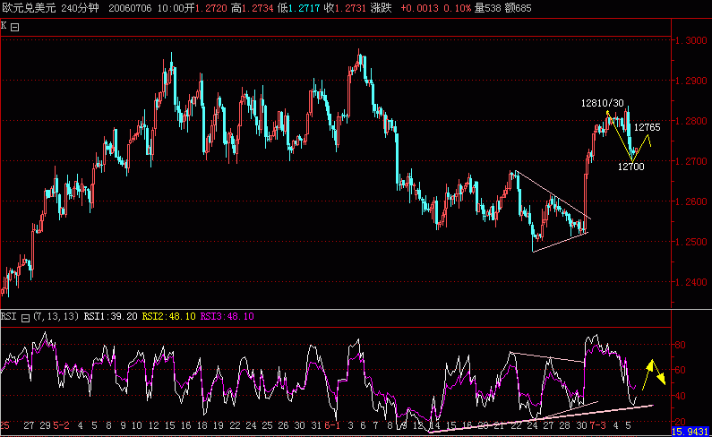Click the high price 1.2734
The image size is (712, 437).
coord(258,8)
